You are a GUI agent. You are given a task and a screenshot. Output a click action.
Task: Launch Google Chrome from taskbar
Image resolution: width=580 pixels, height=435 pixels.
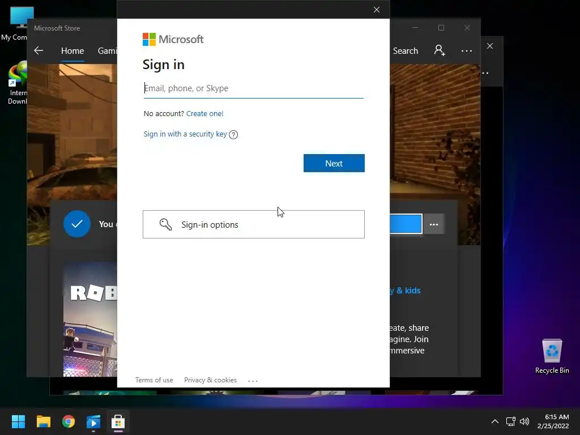point(69,421)
